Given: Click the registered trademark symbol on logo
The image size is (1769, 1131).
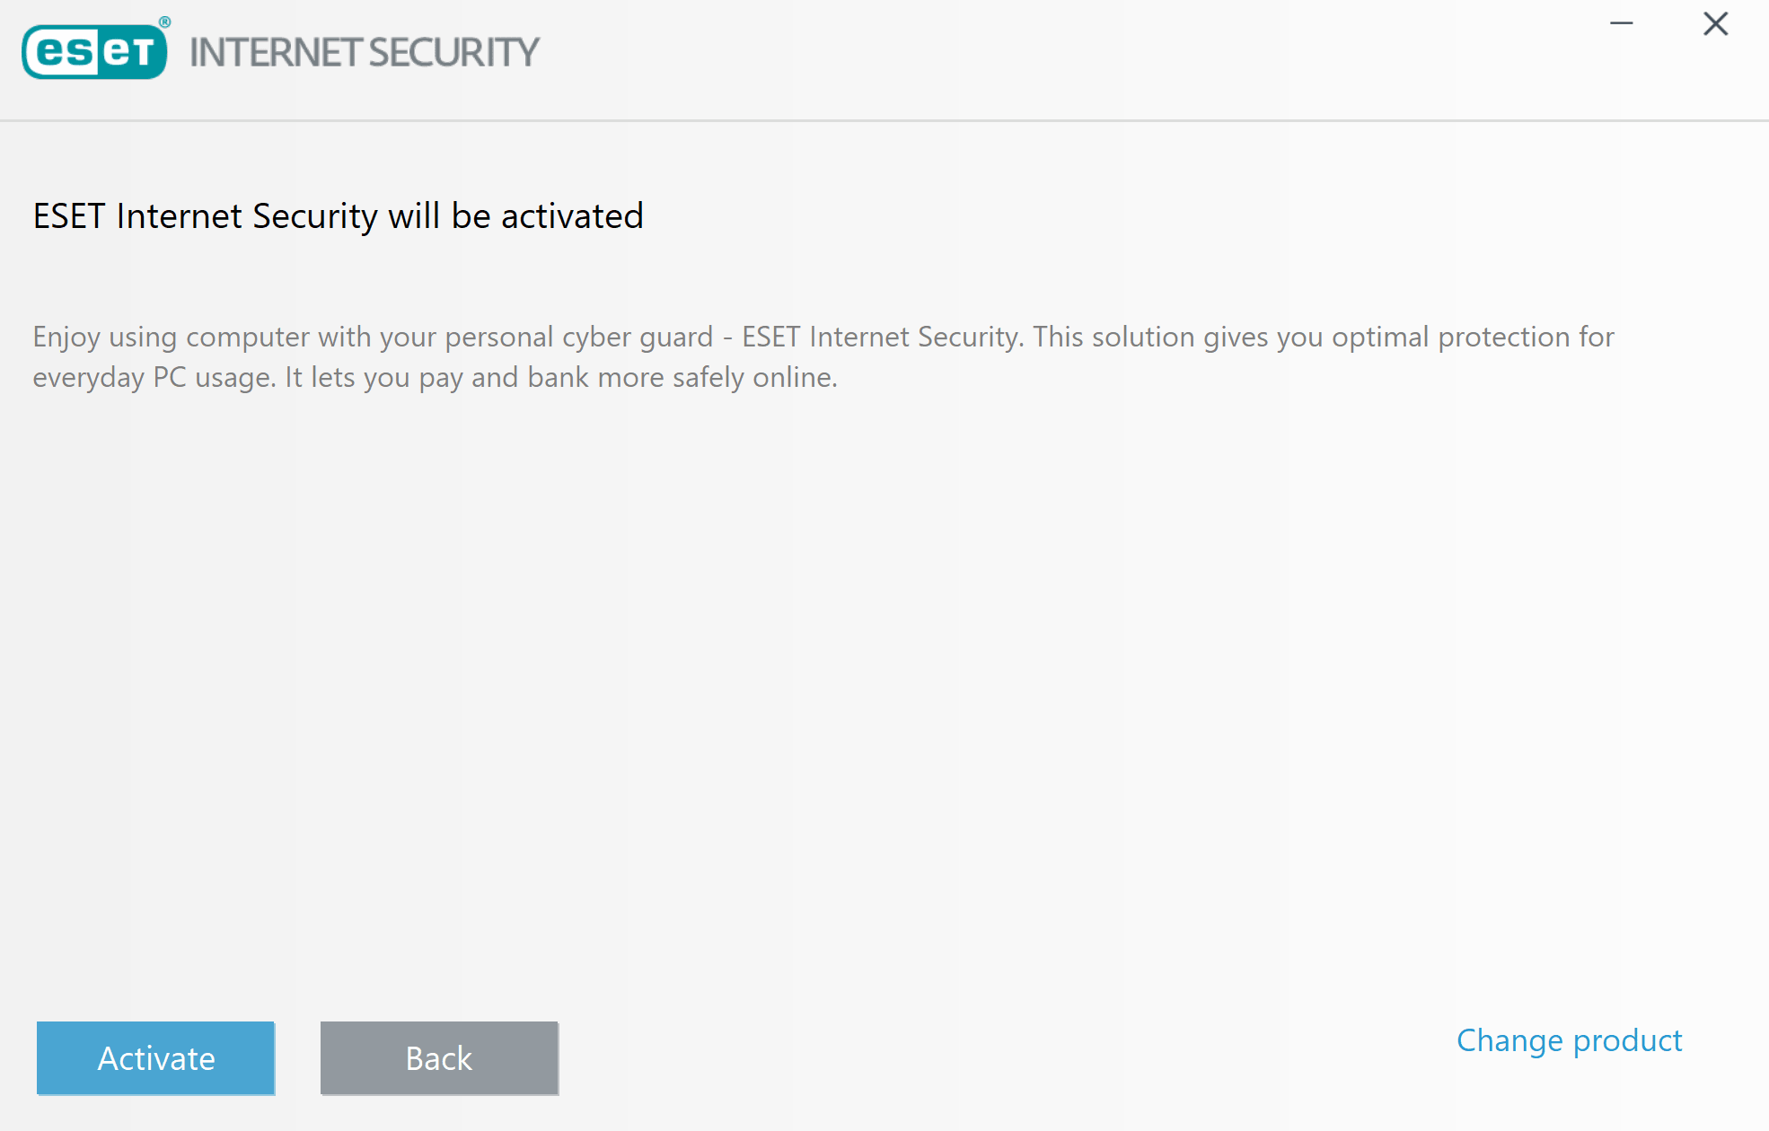Looking at the screenshot, I should pos(164,22).
